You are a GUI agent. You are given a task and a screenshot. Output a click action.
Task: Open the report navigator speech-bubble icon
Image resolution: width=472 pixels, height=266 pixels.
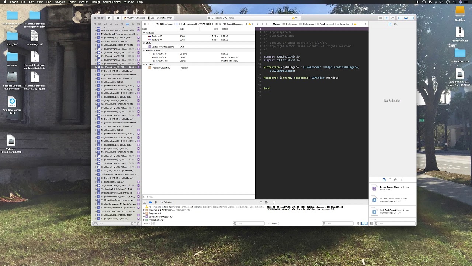point(138,24)
